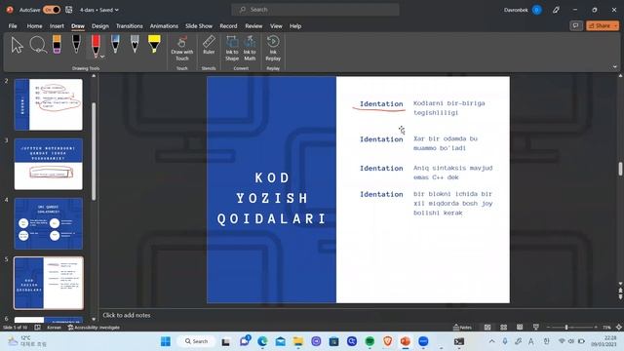Collapse the ribbon with the chevron

[615, 67]
